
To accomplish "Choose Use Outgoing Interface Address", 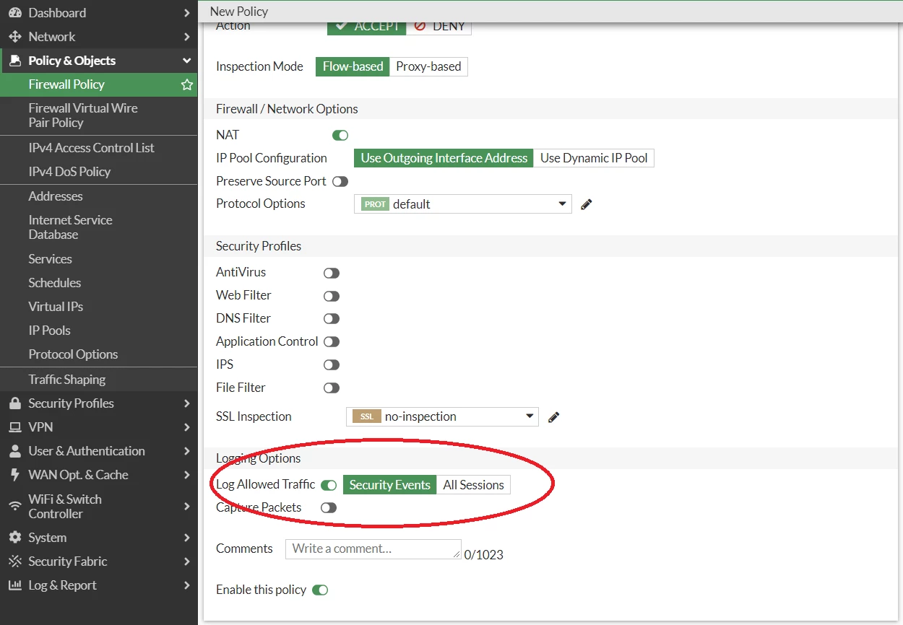I will click(x=444, y=158).
